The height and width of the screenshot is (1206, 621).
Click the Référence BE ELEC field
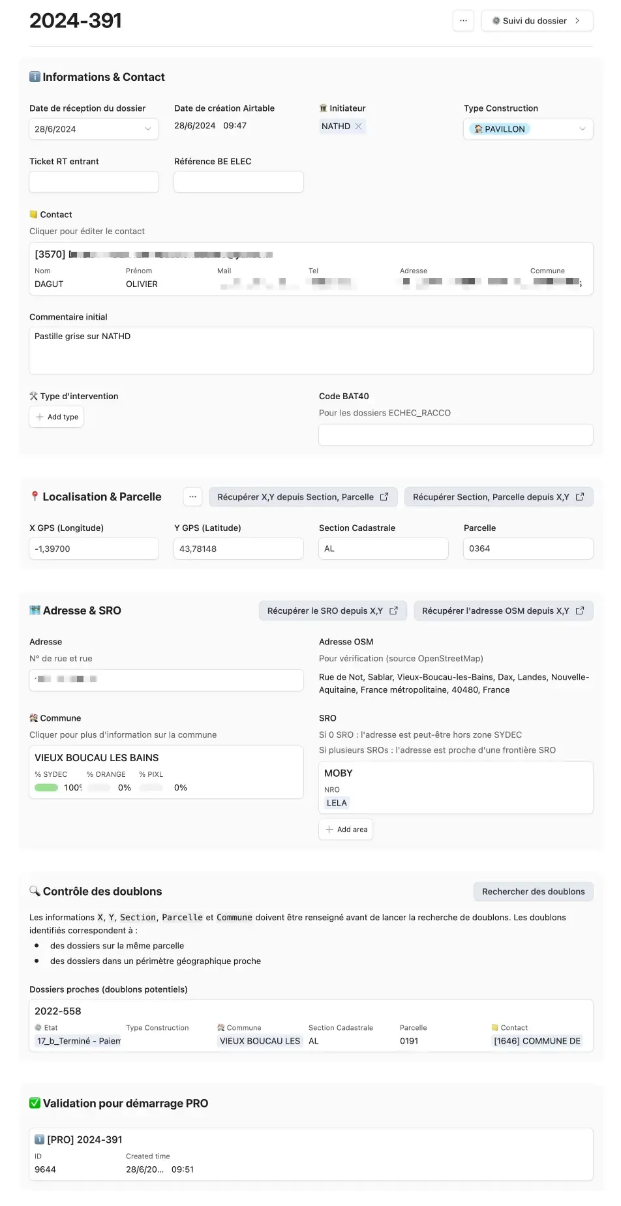coord(239,182)
